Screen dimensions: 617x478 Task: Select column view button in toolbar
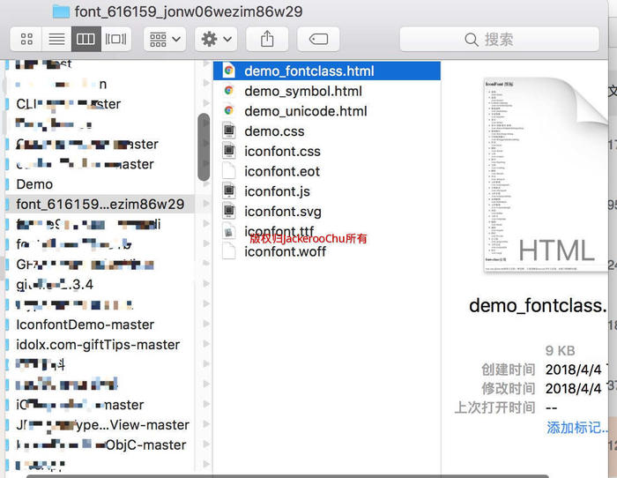(x=86, y=39)
